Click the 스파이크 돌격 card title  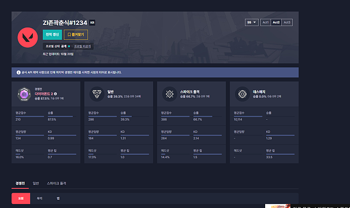pos(190,92)
